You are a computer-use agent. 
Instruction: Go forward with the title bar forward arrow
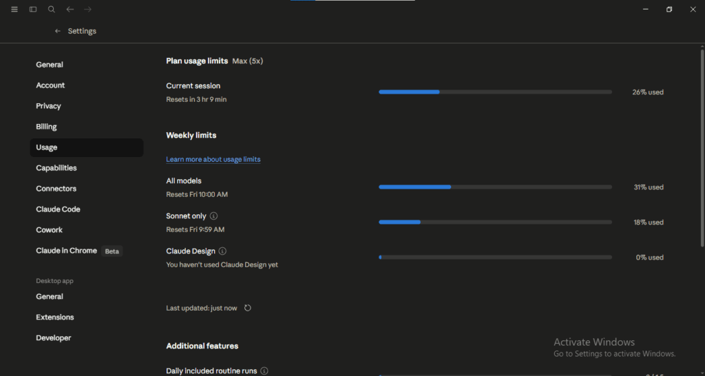coord(87,10)
